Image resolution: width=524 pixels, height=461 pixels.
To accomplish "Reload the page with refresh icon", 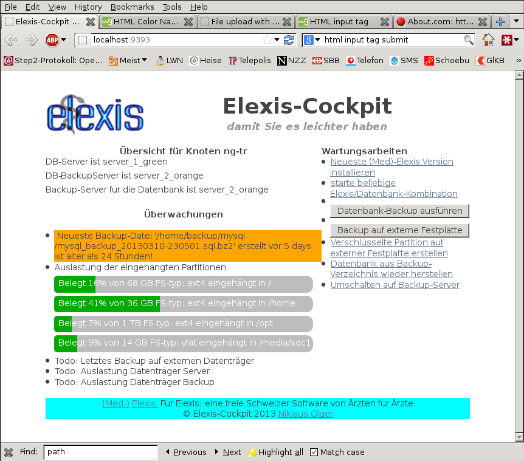I will pyautogui.click(x=289, y=40).
